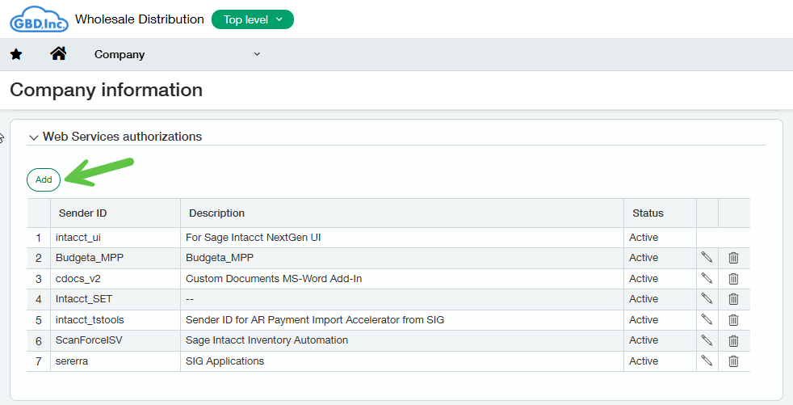The height and width of the screenshot is (405, 793).
Task: Go to the home page via house icon
Action: (x=58, y=53)
